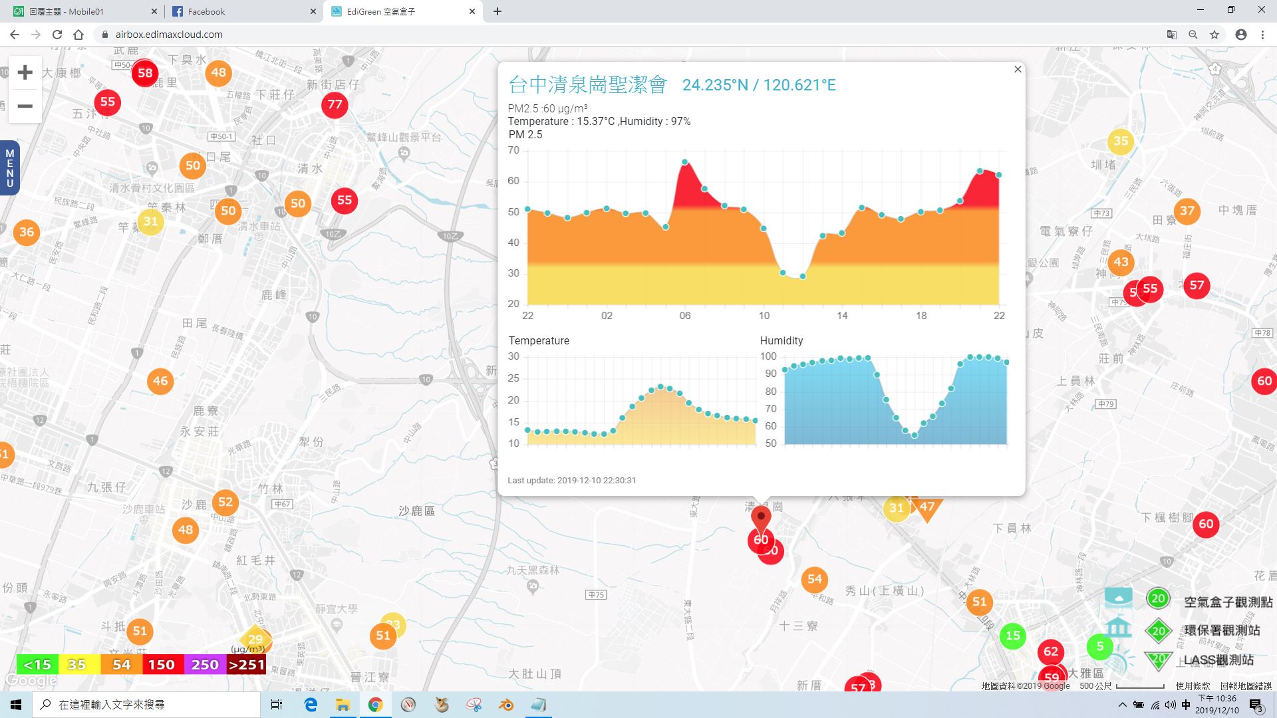Click the green 5 station marker
Image resolution: width=1277 pixels, height=718 pixels.
[1100, 646]
